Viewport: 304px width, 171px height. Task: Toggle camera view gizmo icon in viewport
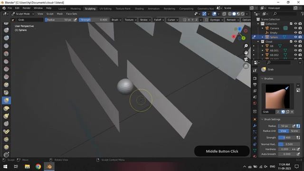(x=246, y=59)
